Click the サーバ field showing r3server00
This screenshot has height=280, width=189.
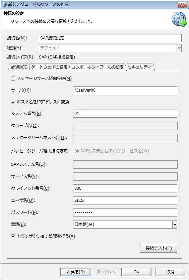pyautogui.click(x=125, y=90)
